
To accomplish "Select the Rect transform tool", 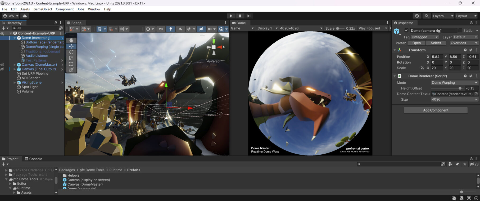I will point(71,64).
